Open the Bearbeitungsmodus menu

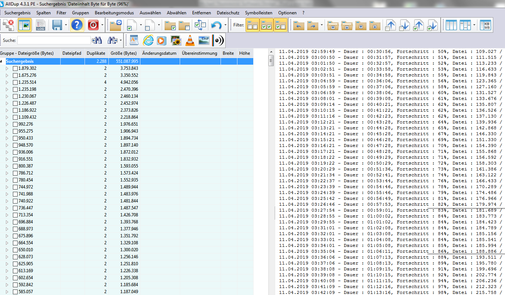click(114, 13)
